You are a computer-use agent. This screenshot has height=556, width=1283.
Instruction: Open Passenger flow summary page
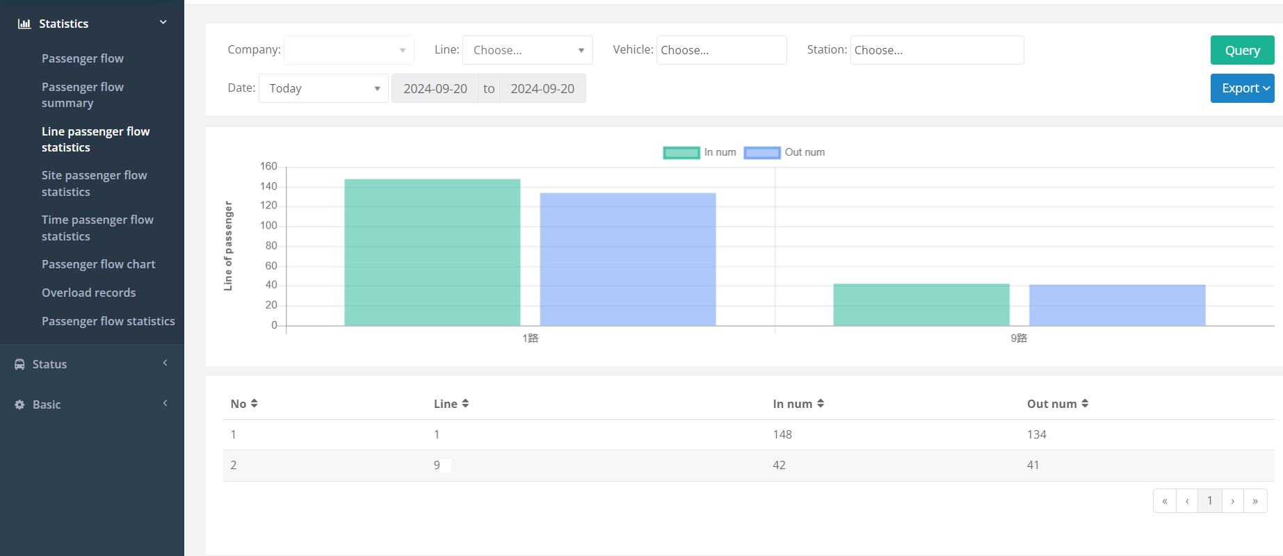coord(83,95)
